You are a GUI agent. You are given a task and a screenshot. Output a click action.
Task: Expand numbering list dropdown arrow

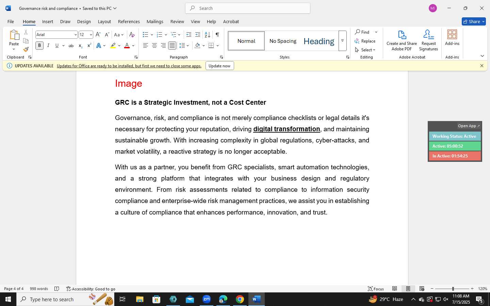[166, 35]
